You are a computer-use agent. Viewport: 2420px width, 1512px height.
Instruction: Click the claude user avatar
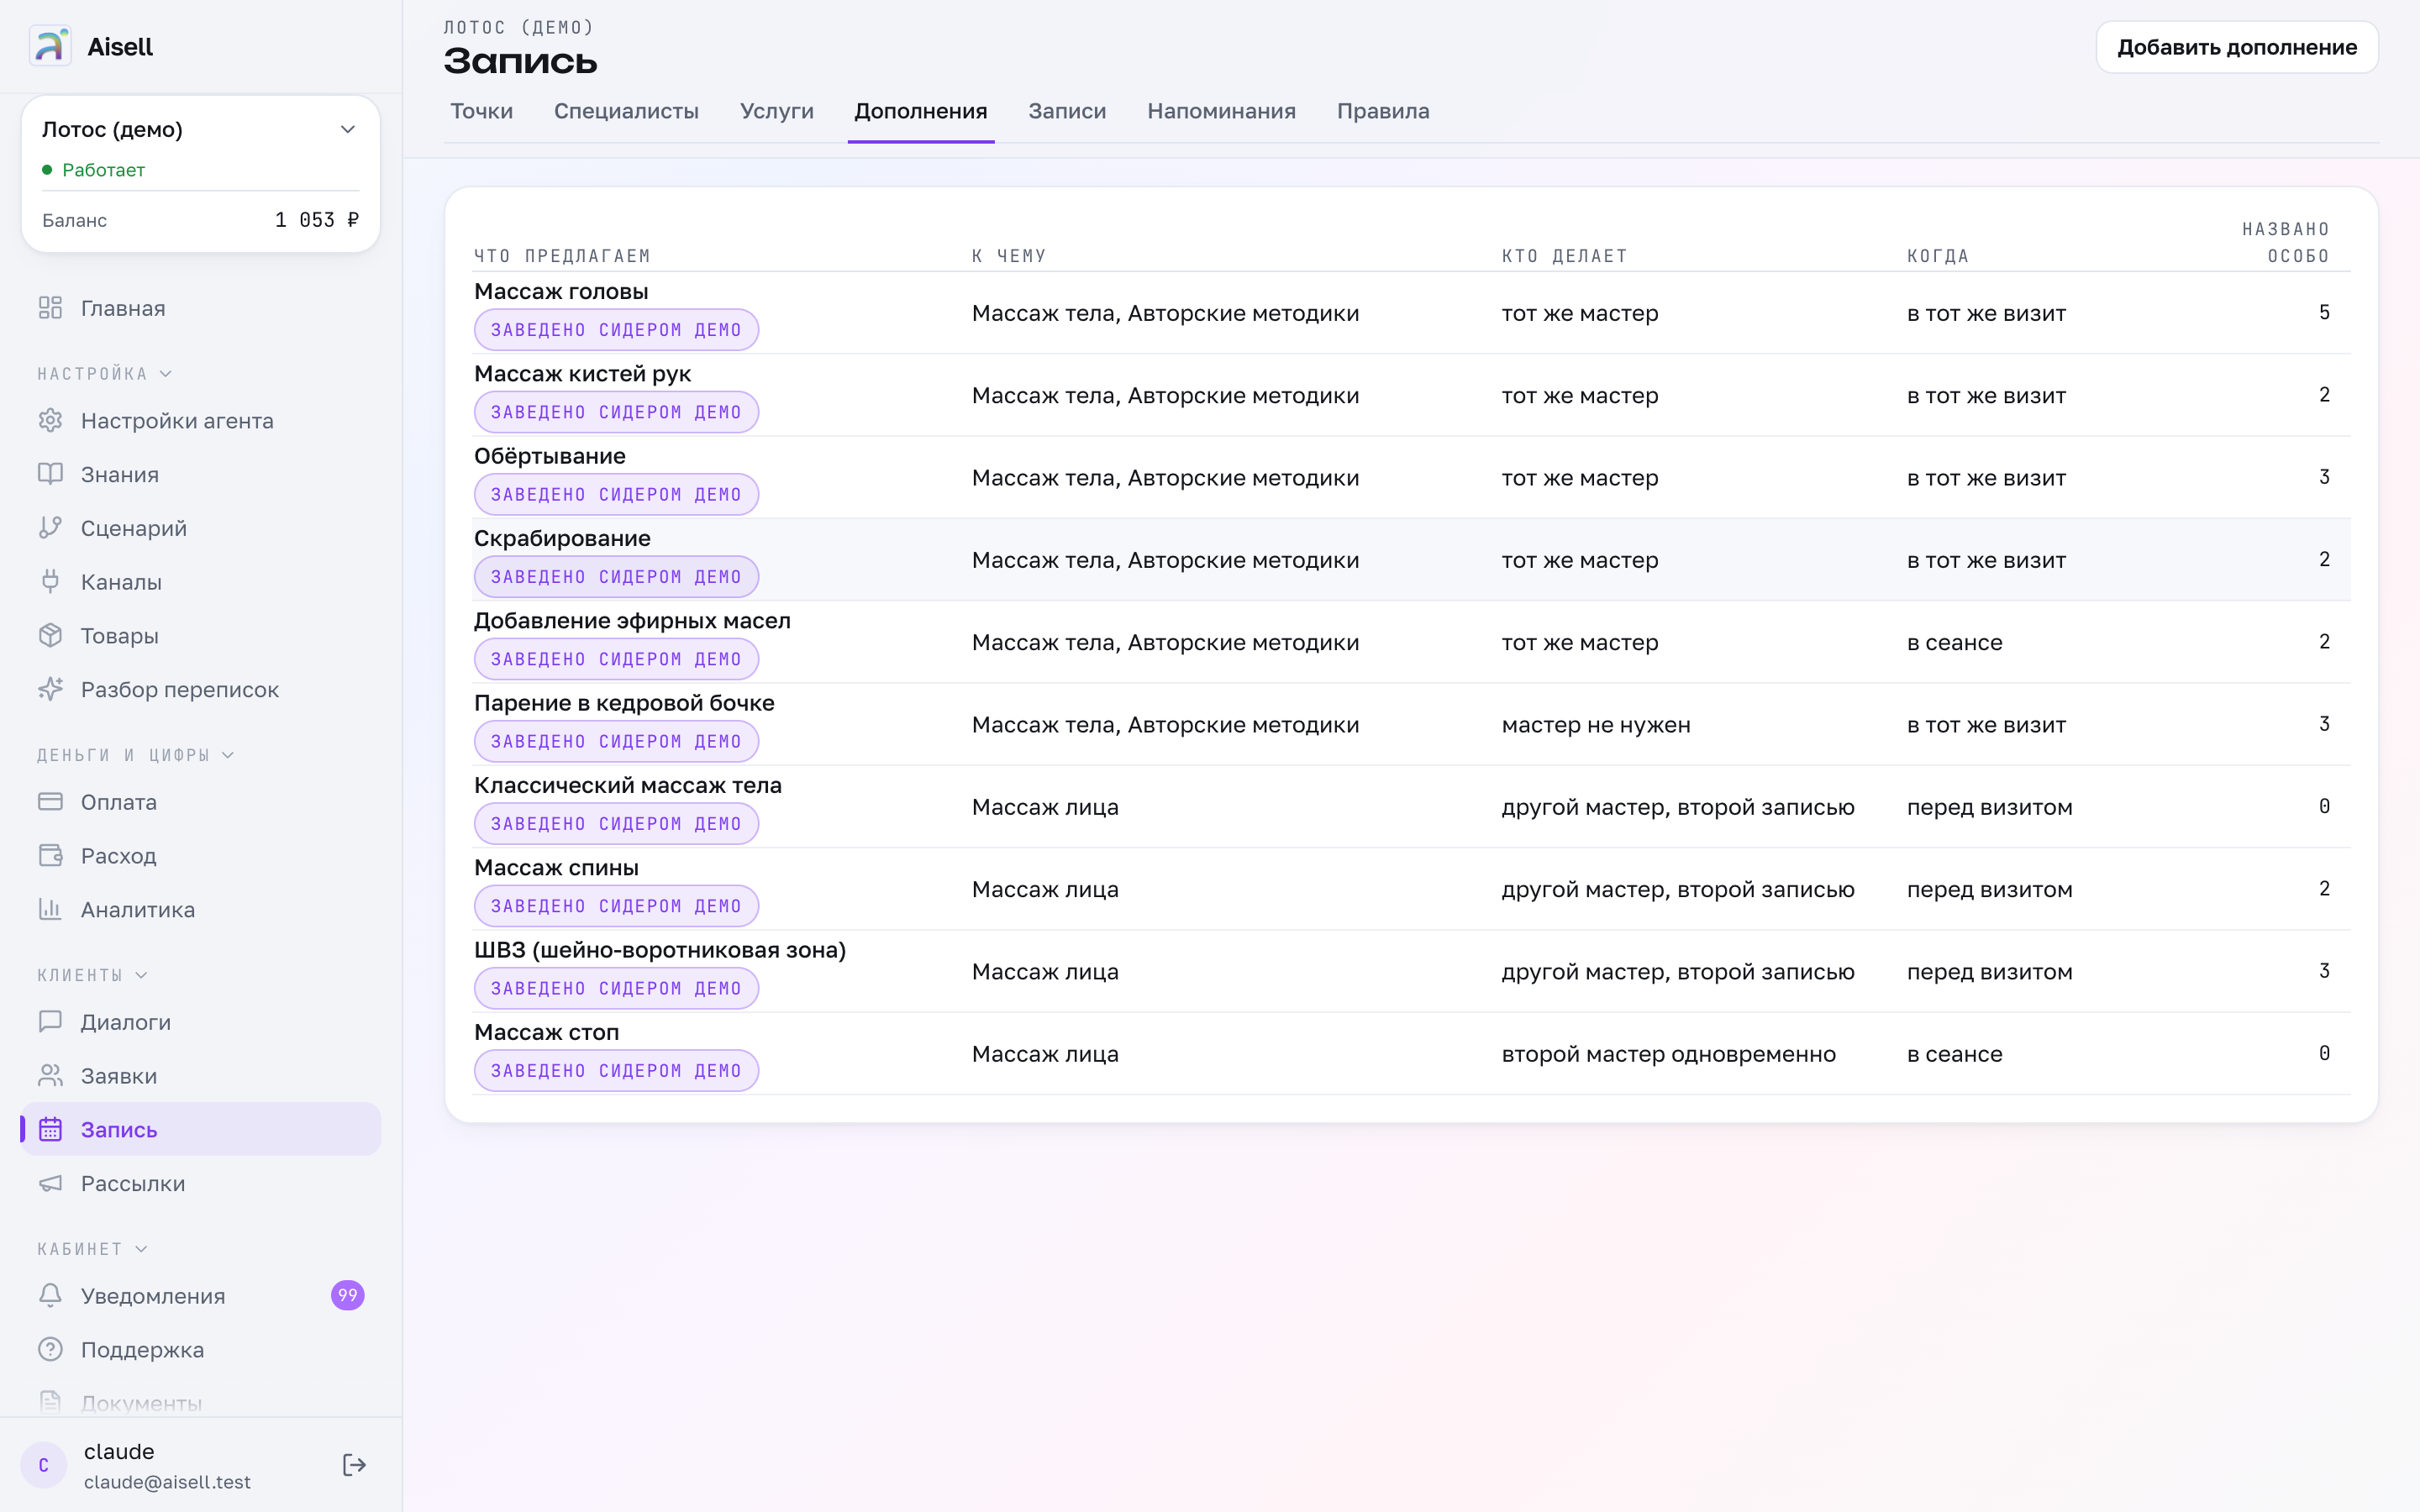tap(44, 1466)
